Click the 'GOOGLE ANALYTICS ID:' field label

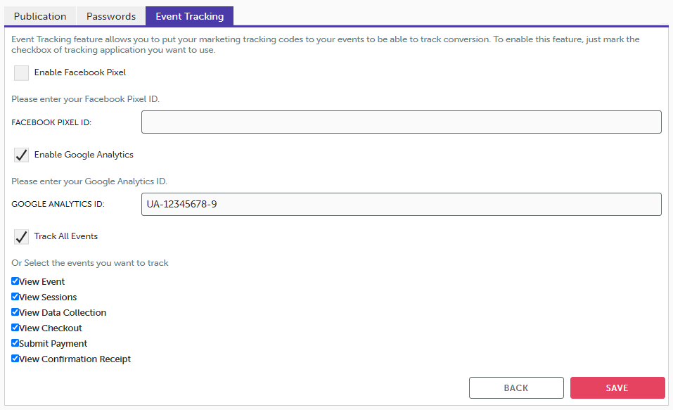coord(58,205)
